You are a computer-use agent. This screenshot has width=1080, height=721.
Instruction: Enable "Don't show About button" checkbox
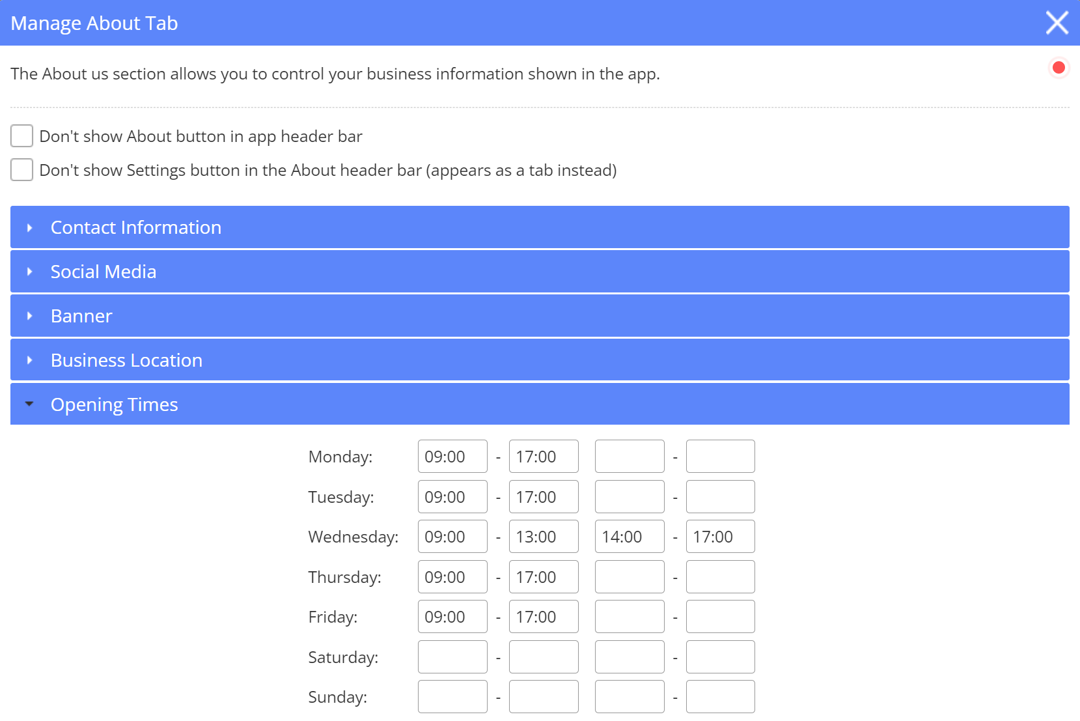[22, 136]
